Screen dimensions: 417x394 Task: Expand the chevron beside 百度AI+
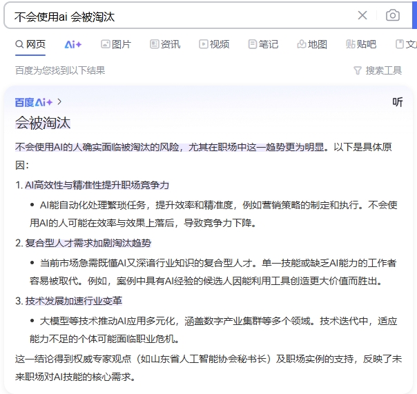tap(60, 102)
